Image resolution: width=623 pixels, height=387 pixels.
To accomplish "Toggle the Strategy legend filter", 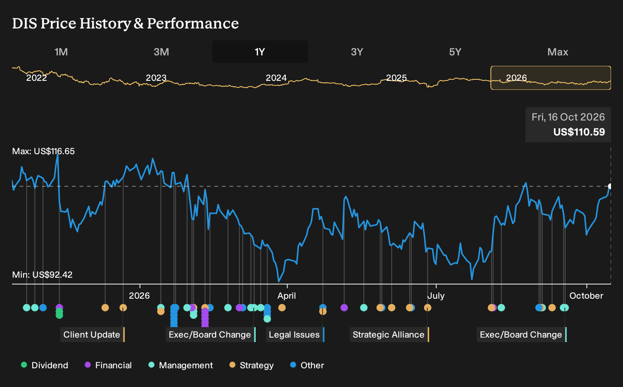I will (x=252, y=365).
